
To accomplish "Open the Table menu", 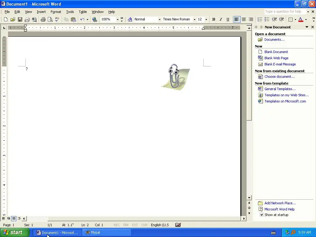I will tap(83, 12).
